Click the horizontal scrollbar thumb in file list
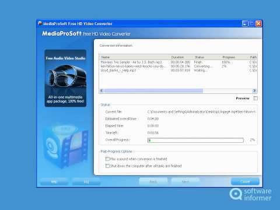The image size is (280, 210). pos(153,90)
